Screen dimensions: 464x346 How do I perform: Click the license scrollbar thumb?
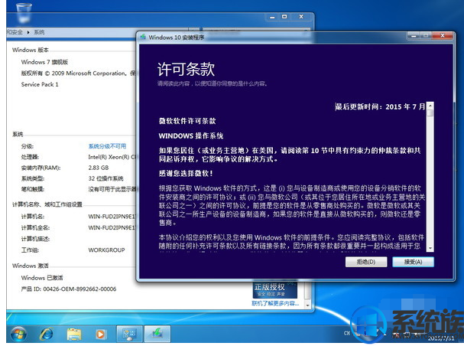pyautogui.click(x=430, y=113)
